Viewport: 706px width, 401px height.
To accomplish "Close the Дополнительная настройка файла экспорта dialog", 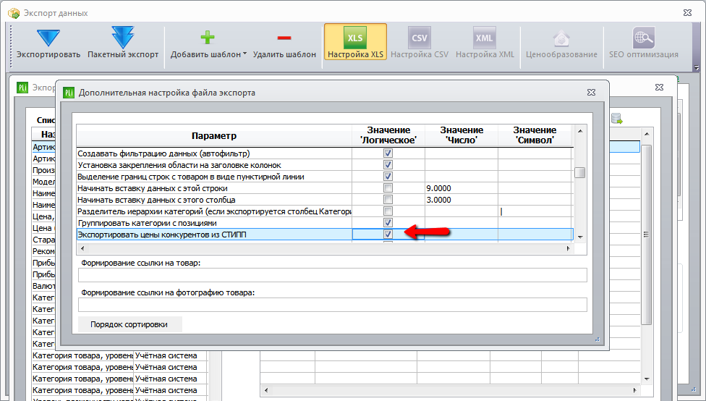I will 591,93.
